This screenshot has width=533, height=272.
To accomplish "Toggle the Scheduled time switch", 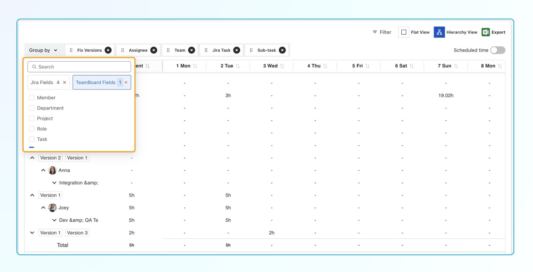I will 498,50.
